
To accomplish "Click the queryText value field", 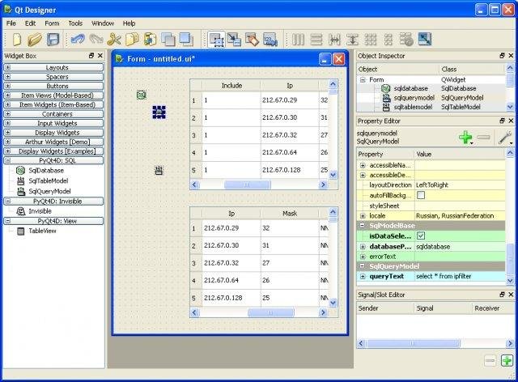I will click(460, 276).
